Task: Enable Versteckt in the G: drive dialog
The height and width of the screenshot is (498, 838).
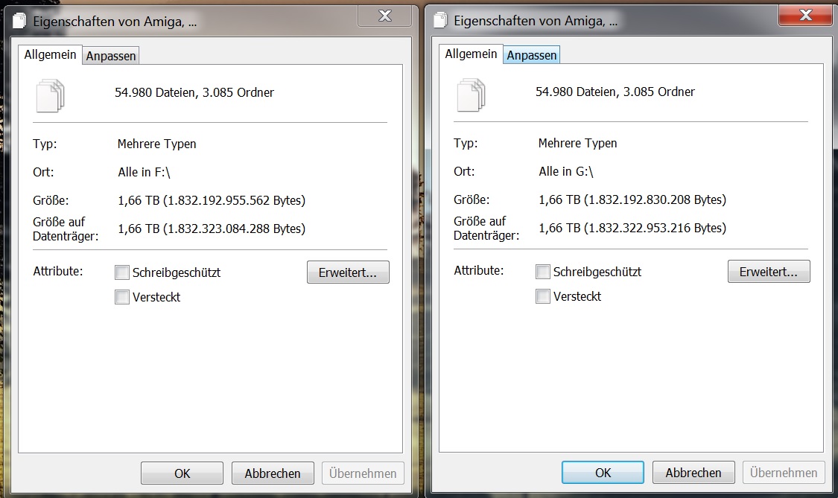Action: [x=542, y=296]
